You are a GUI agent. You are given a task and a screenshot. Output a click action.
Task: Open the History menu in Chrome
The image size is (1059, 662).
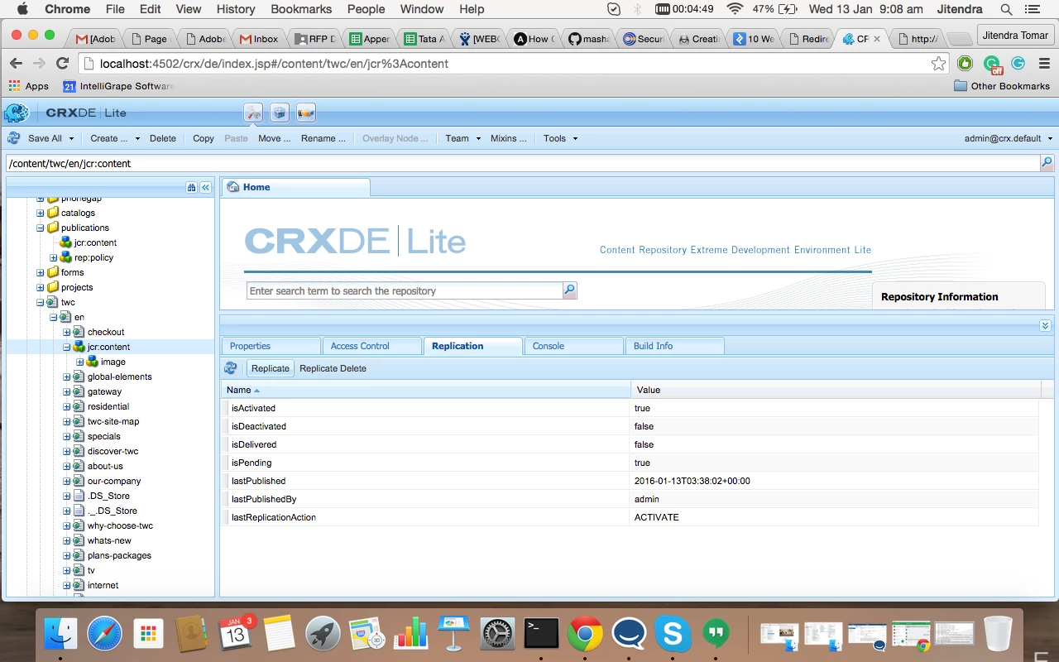tap(235, 9)
